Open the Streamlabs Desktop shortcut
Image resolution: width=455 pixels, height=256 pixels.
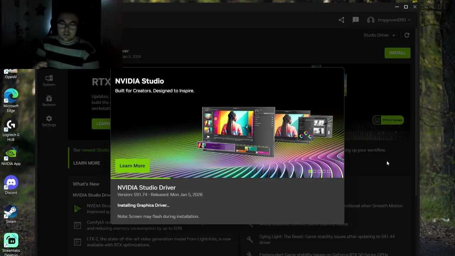[11, 245]
